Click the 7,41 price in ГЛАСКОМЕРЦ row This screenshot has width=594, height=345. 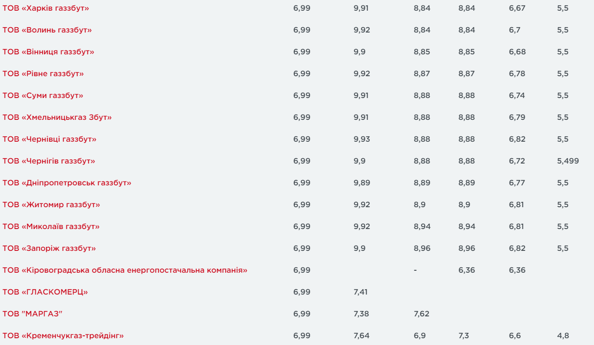point(361,292)
